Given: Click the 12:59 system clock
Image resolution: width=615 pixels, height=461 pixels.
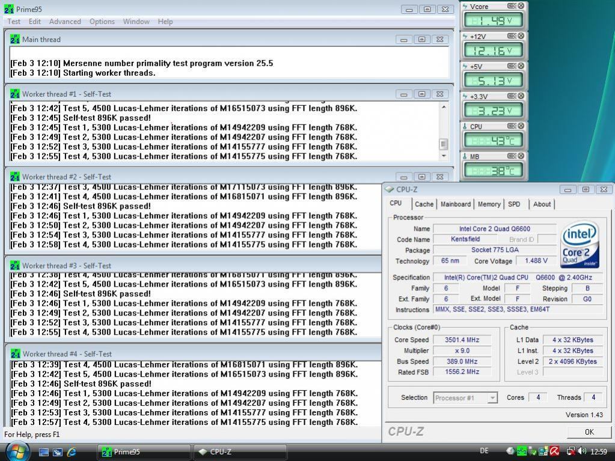Looking at the screenshot, I should 599,451.
